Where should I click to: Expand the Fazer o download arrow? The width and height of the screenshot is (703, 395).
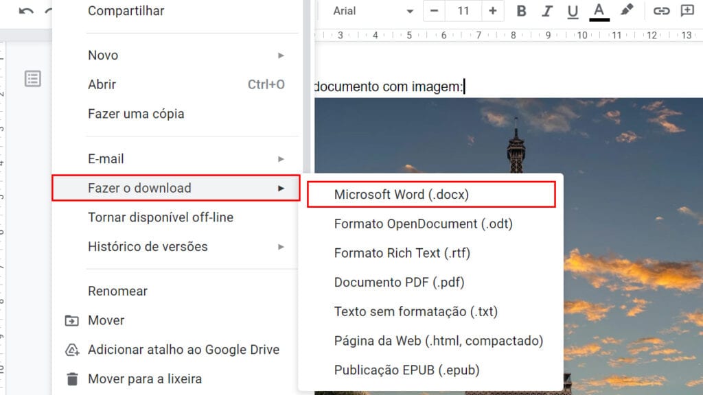[x=281, y=188]
